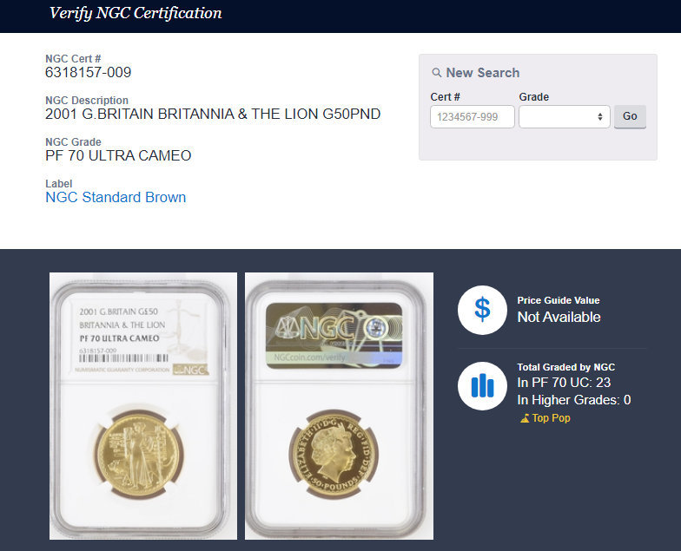This screenshot has width=681, height=551.
Task: View the coin reverse slab image
Action: (x=339, y=406)
